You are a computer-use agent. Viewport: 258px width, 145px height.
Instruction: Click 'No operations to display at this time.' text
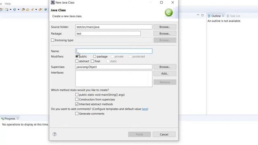tap(25, 124)
